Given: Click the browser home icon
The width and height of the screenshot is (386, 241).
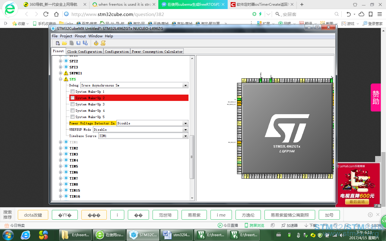Looking at the screenshot, I should pos(56,14).
